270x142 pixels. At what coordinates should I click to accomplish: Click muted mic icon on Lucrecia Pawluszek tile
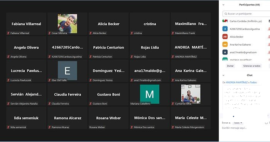click(8, 80)
